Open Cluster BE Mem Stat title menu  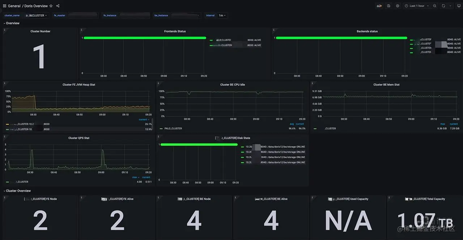[386, 85]
